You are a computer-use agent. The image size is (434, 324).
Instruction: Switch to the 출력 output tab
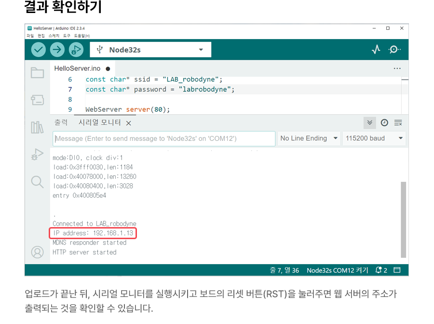[61, 123]
